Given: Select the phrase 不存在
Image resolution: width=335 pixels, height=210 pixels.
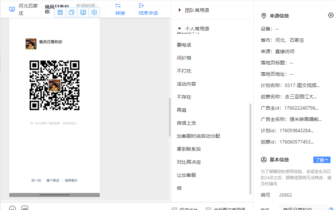Looking at the screenshot, I should click(x=184, y=97).
